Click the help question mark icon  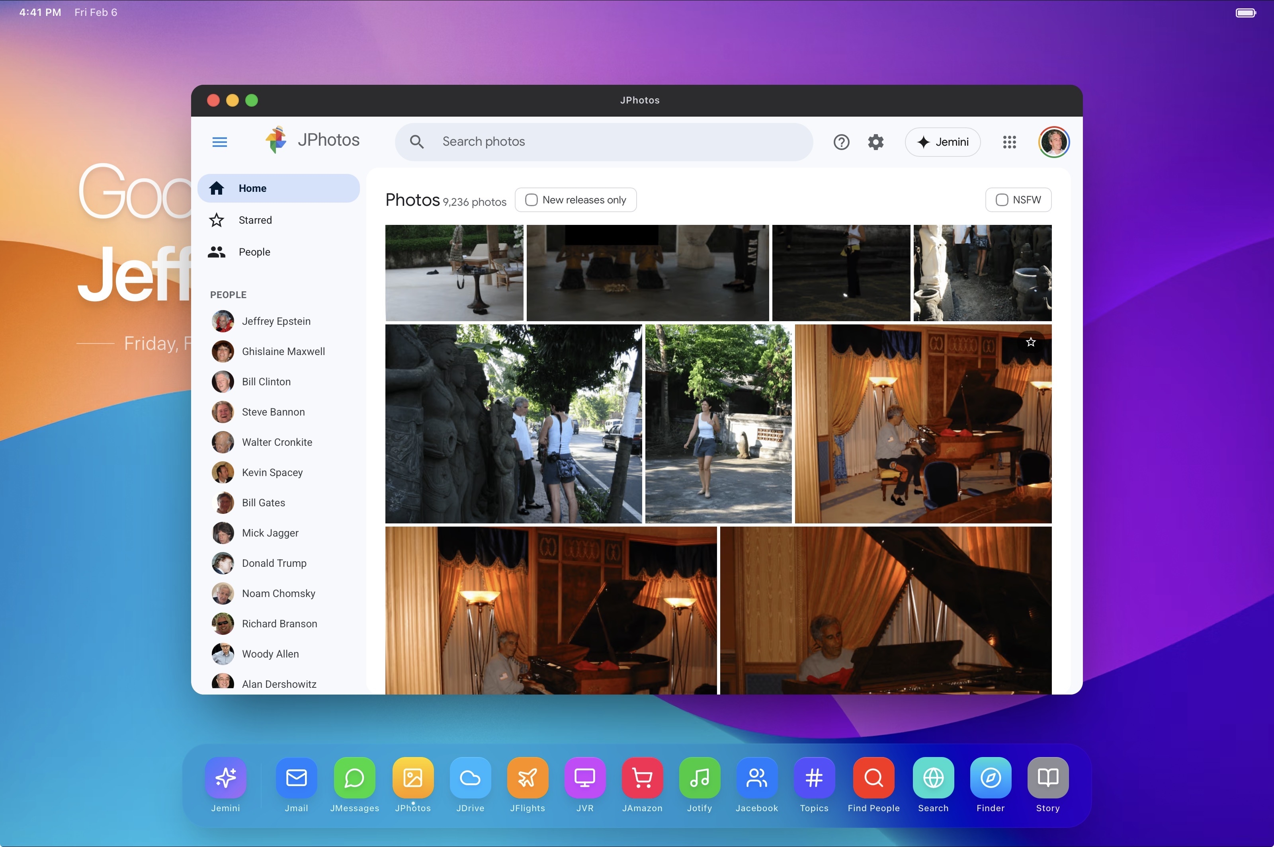[841, 142]
